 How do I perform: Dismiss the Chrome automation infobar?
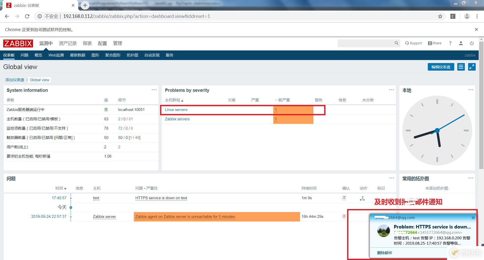tap(476, 30)
